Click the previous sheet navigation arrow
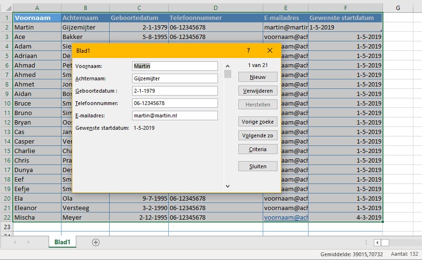Screen dimensions: 422x260 coord(15,242)
